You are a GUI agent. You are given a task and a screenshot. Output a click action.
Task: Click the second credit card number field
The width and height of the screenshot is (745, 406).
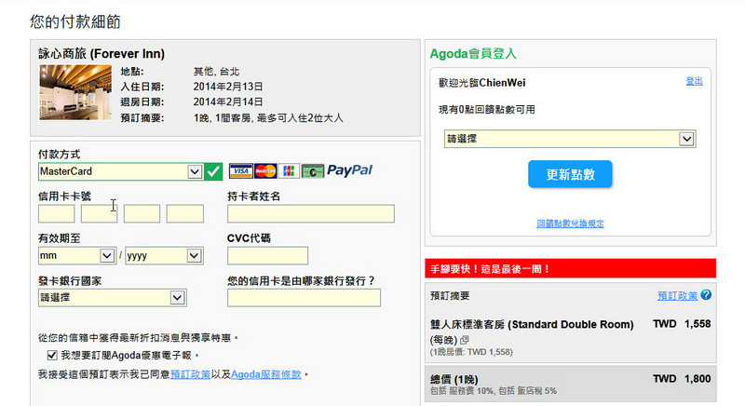[x=99, y=213]
